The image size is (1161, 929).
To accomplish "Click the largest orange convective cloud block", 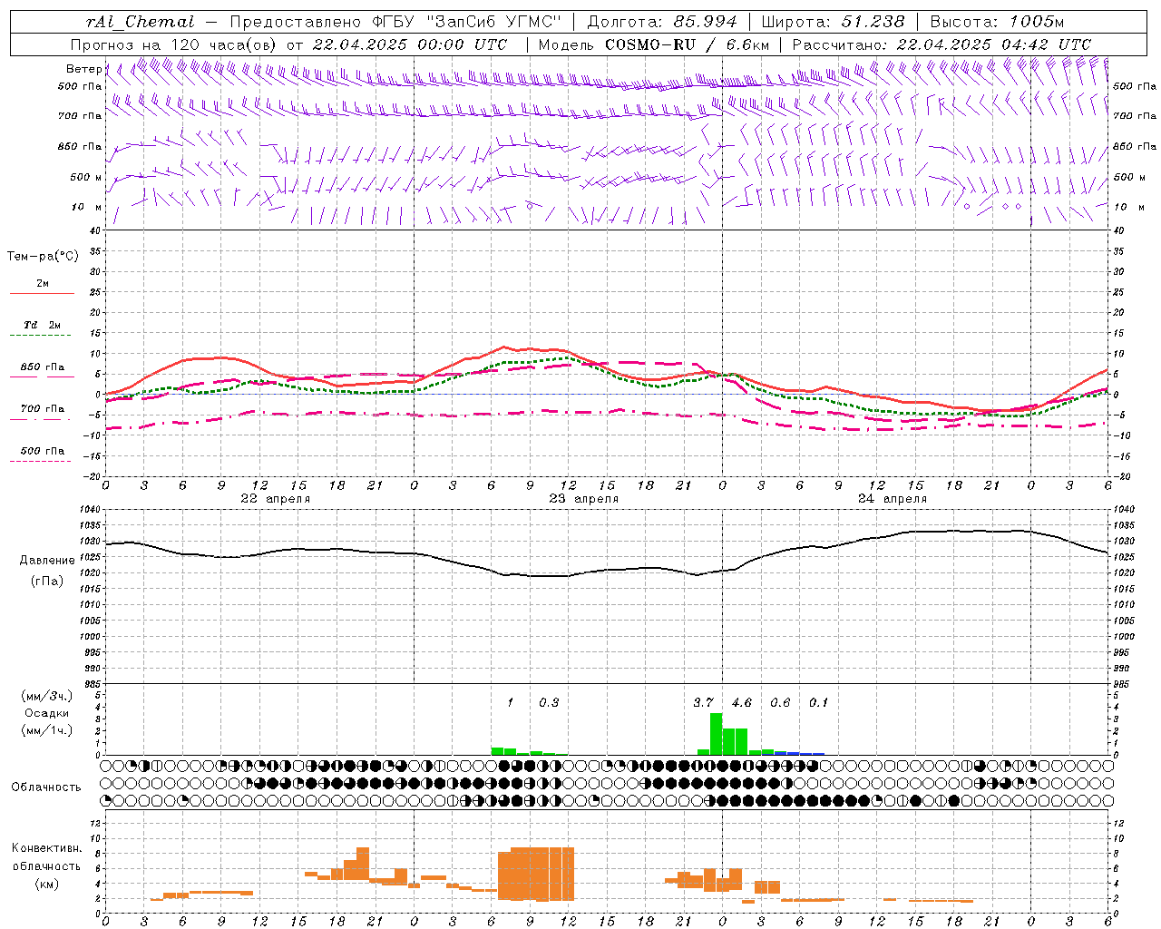I will (536, 873).
